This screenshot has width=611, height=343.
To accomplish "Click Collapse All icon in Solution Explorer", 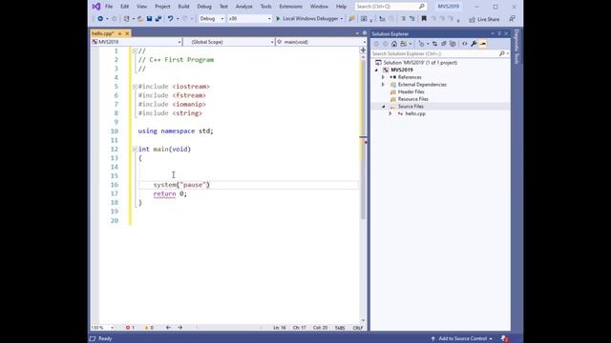I will point(443,44).
